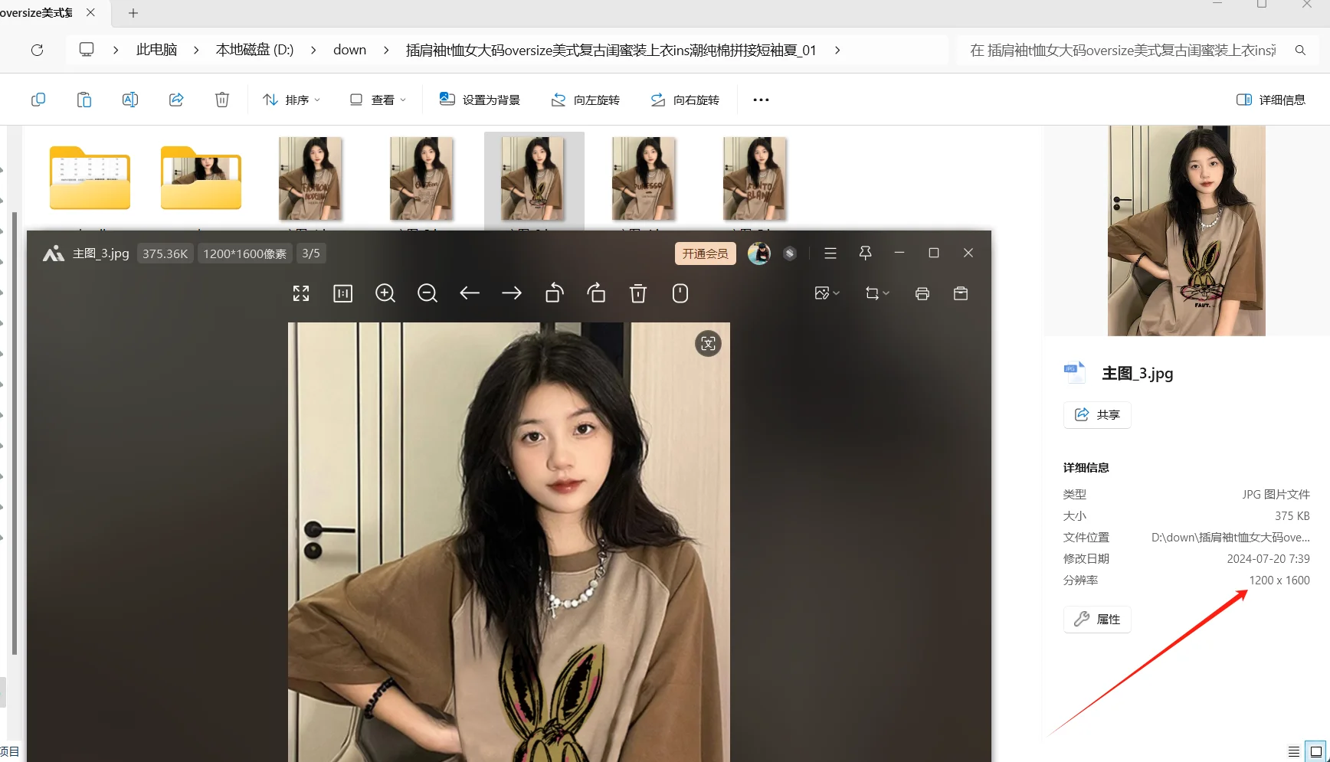Select the zoom out tool in the image viewer
1330x762 pixels.
click(x=427, y=293)
